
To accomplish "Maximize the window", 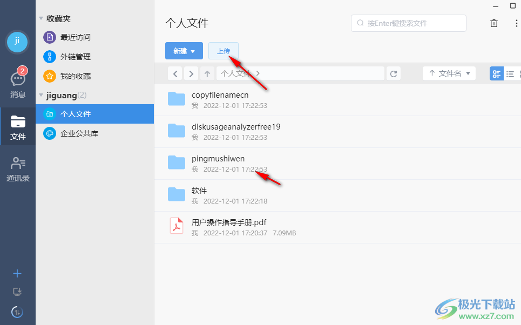I will tap(513, 5).
